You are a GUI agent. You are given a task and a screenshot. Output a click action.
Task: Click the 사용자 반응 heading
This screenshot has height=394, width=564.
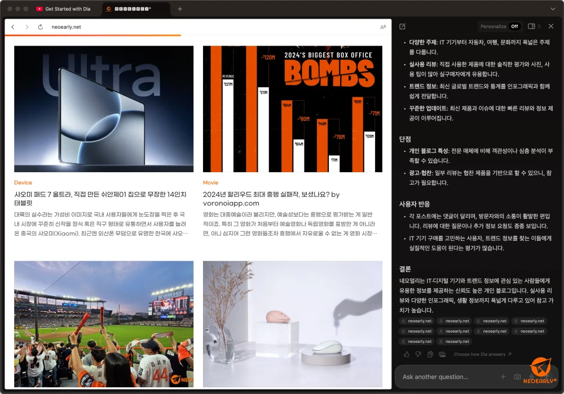pos(415,204)
